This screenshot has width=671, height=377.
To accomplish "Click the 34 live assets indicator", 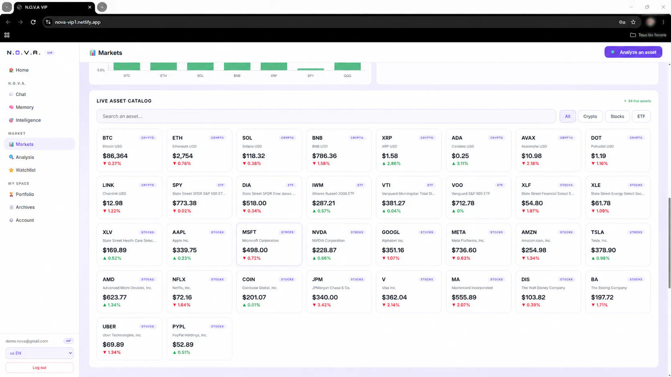I will pyautogui.click(x=638, y=101).
